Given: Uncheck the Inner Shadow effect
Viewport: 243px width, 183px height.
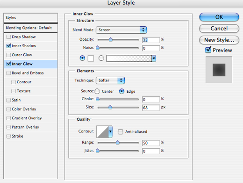Looking at the screenshot, I should tap(8, 46).
